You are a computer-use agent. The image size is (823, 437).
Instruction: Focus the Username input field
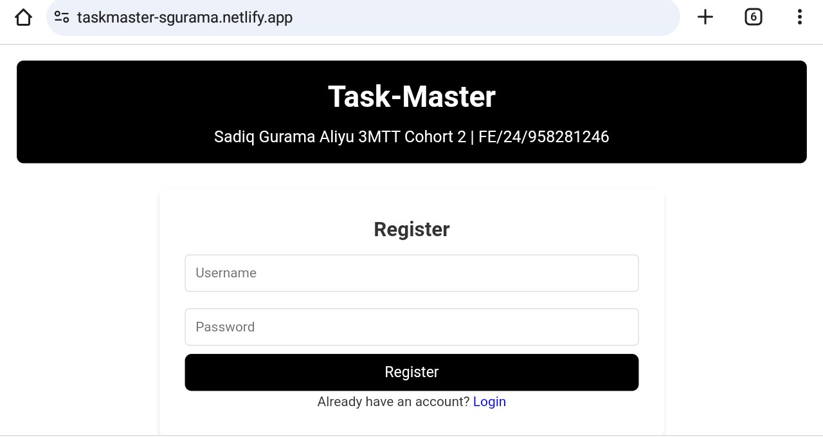(x=411, y=273)
